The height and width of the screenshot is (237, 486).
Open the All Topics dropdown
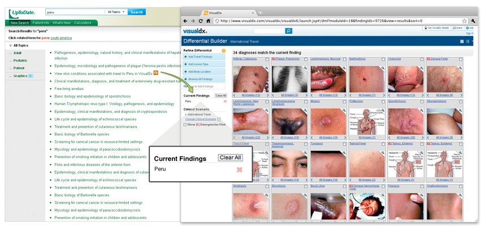coord(115,12)
